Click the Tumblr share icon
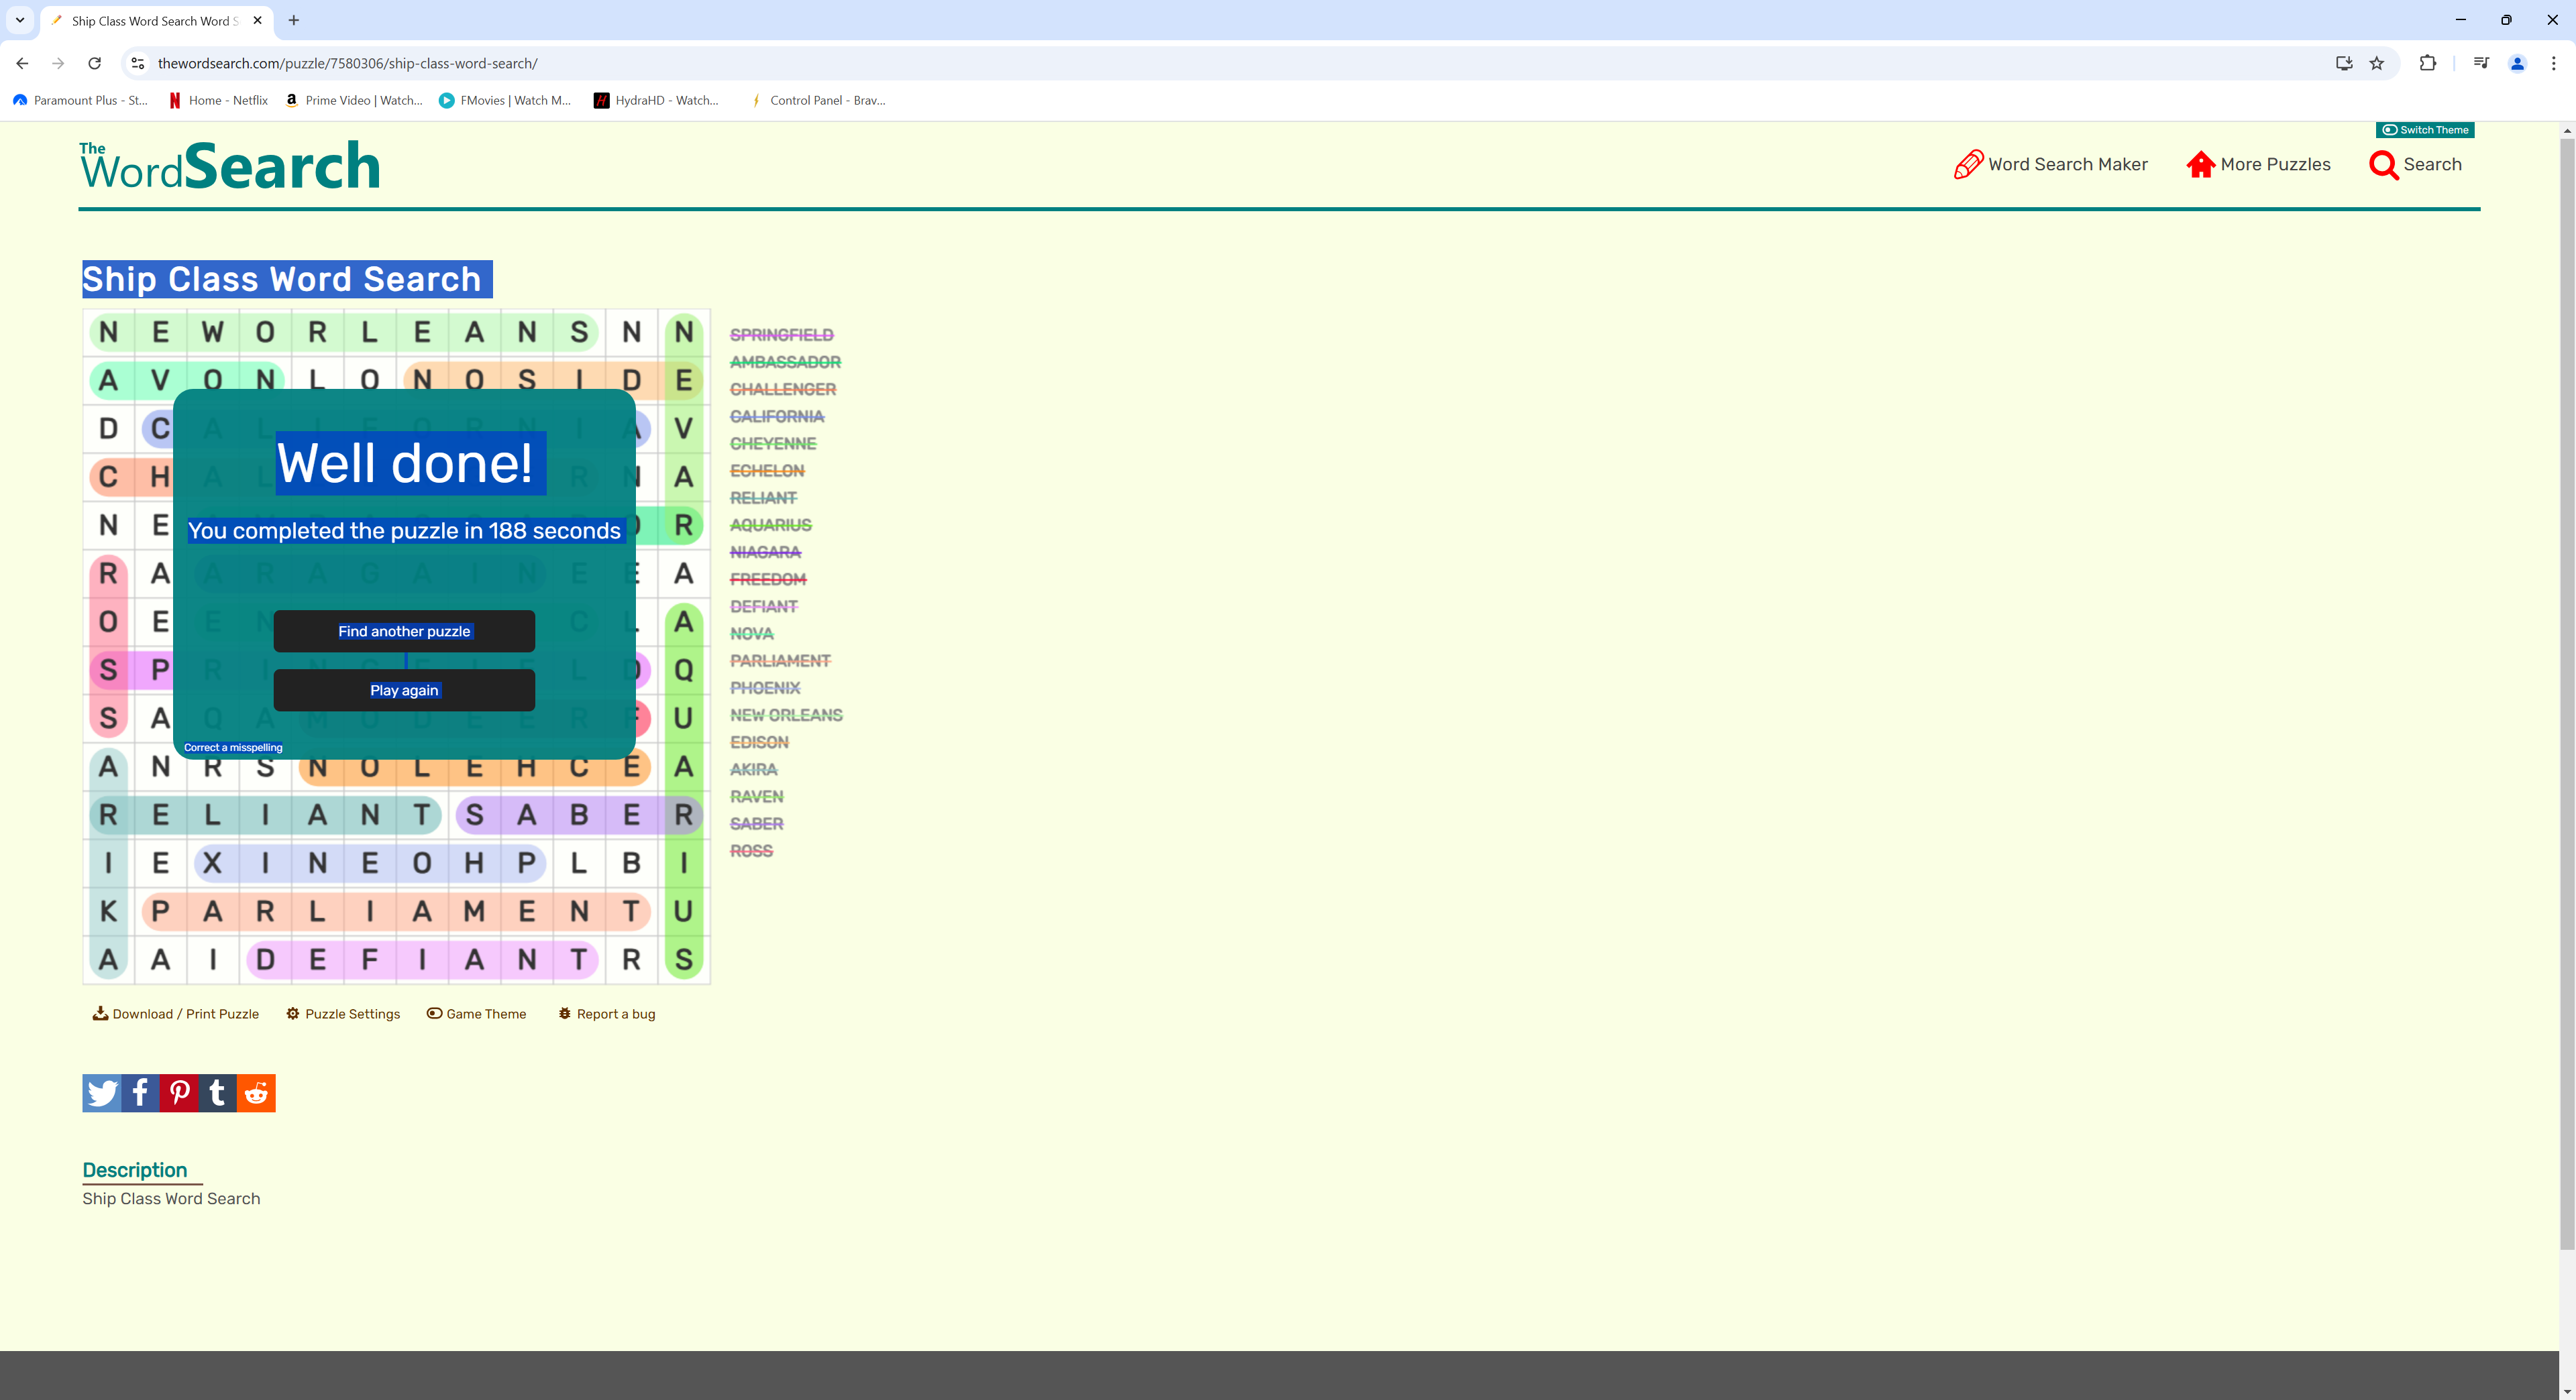 217,1093
